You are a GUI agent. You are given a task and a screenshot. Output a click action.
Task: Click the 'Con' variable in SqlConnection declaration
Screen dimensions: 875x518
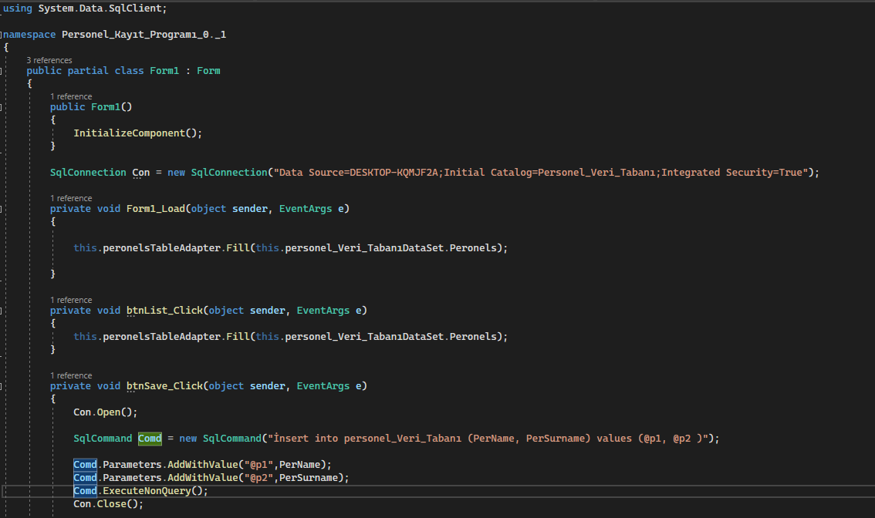[x=141, y=173]
